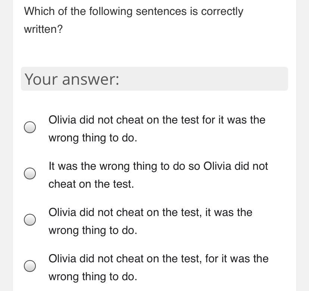Click the word 'written?' in the question
Viewport: 309px width, 291px height.
(x=43, y=29)
